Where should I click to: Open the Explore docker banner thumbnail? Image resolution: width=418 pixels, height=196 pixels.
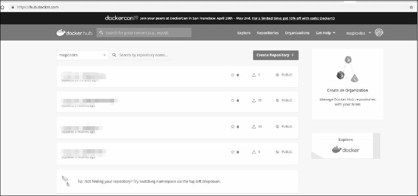point(346,146)
